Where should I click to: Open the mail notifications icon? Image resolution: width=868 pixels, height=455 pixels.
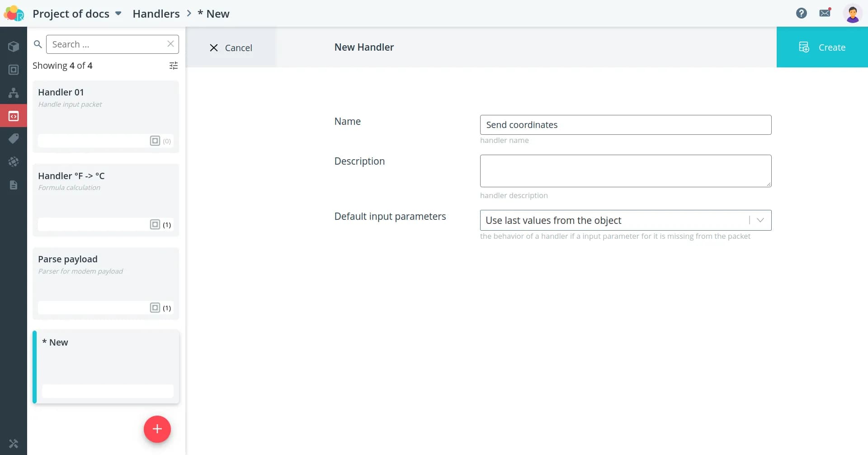pyautogui.click(x=825, y=13)
